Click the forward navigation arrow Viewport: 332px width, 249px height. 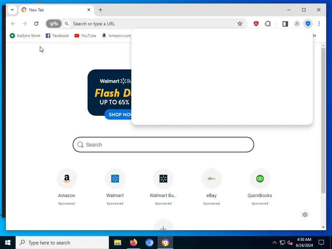tap(25, 24)
